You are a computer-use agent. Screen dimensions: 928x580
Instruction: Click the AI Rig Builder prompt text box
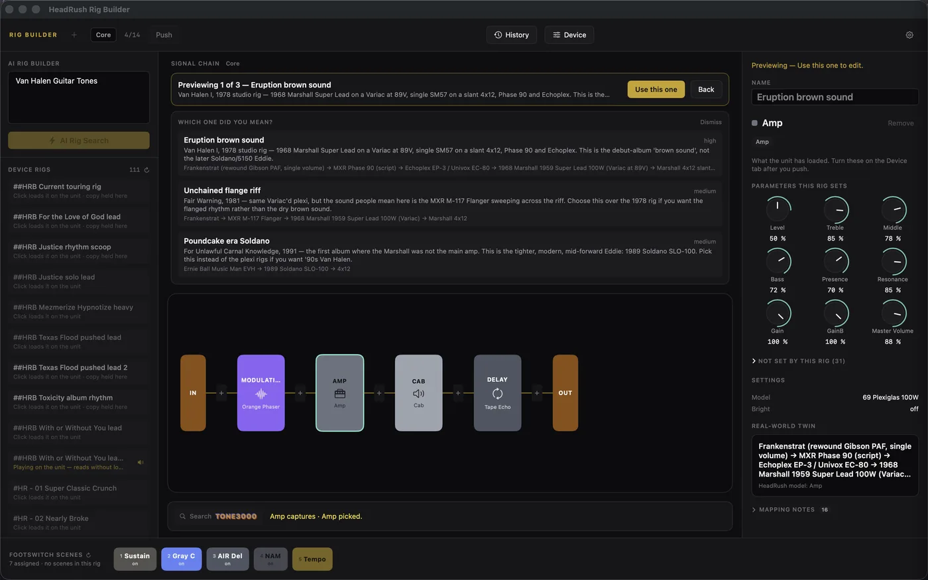tap(79, 97)
